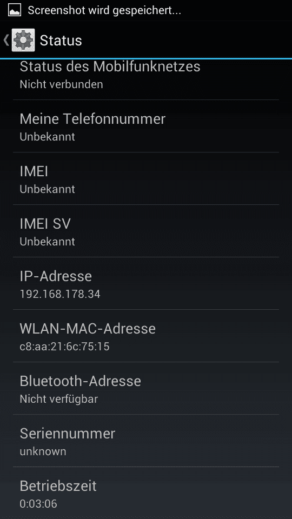Select the Meine Telefonnummer entry
This screenshot has width=292, height=519.
pyautogui.click(x=146, y=126)
